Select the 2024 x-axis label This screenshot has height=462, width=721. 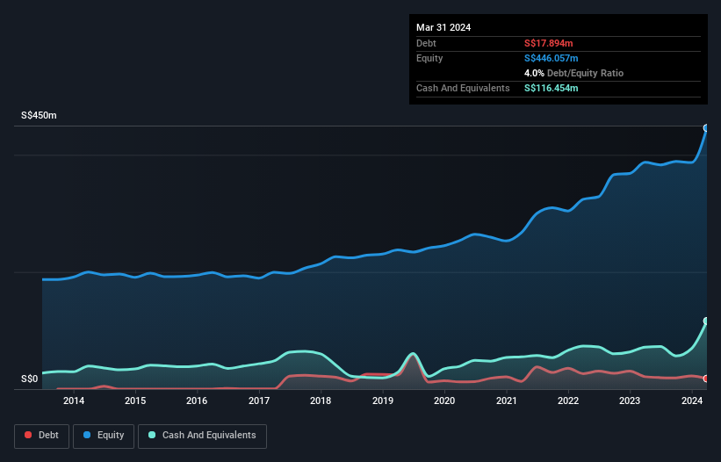point(691,401)
